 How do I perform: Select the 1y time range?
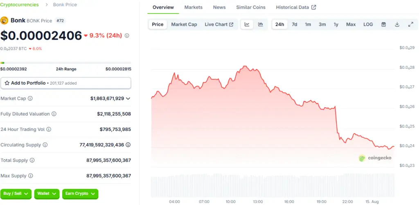pos(336,24)
